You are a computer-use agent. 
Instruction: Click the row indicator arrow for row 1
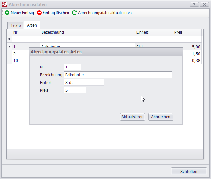coord(9,47)
